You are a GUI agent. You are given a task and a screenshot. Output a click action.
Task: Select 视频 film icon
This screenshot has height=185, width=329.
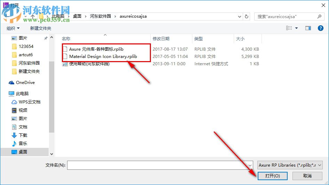pyautogui.click(x=14, y=110)
